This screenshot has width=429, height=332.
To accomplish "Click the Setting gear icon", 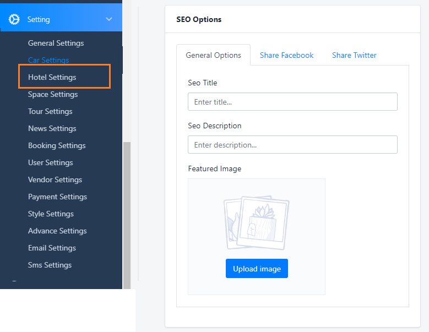I will (x=14, y=19).
